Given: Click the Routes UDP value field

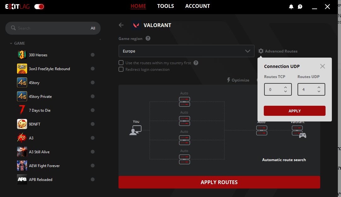Looking at the screenshot, I should pyautogui.click(x=311, y=89).
